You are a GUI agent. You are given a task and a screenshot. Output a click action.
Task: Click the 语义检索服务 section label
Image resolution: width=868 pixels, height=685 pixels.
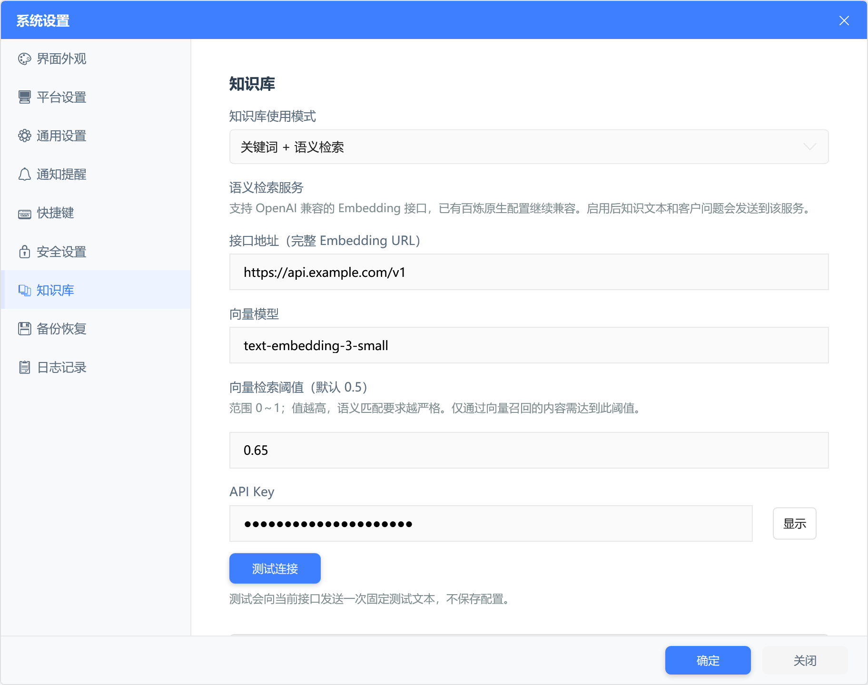tap(266, 188)
